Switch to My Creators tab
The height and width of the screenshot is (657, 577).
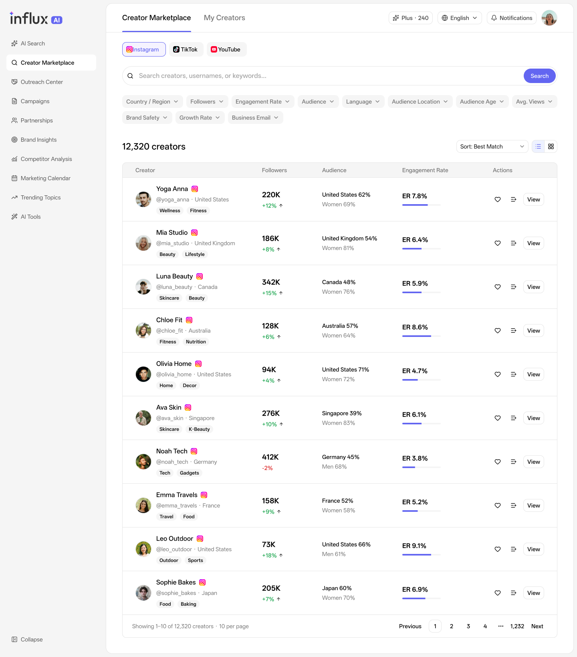tap(224, 18)
